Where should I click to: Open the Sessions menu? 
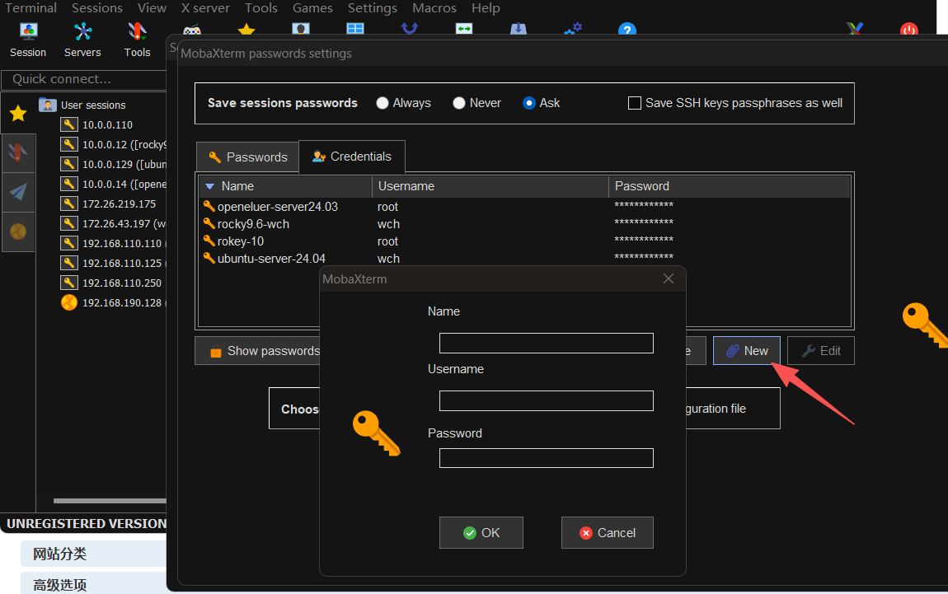[x=97, y=8]
